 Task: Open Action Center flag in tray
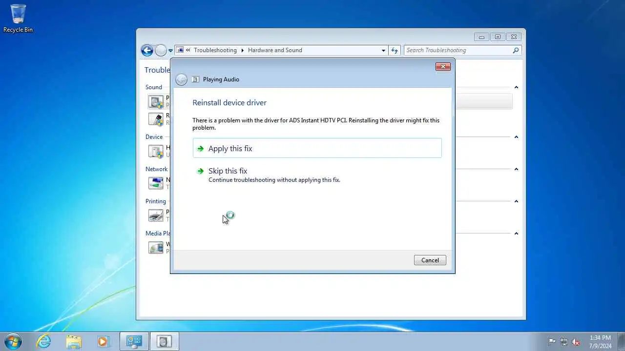pyautogui.click(x=552, y=342)
